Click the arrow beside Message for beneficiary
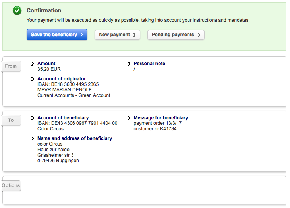This screenshot has height=208, width=290. tap(130, 118)
